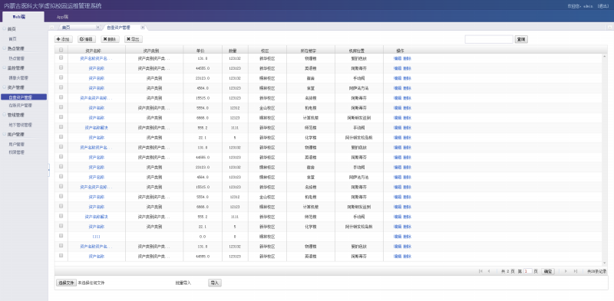Open 摄像头管理 in the sidebar
The height and width of the screenshot is (301, 614).
point(18,78)
